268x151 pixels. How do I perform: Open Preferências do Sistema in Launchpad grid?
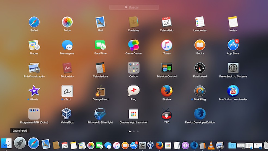(233, 68)
